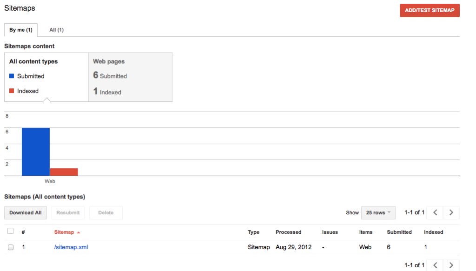Go to previous page in top pagination
Viewport: 476px width, 271px height.
click(435, 212)
